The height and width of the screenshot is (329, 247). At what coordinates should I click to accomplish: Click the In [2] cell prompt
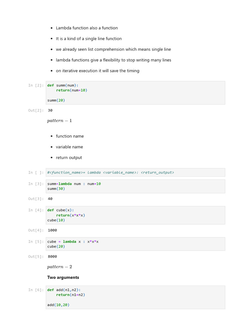pyautogui.click(x=35, y=85)
